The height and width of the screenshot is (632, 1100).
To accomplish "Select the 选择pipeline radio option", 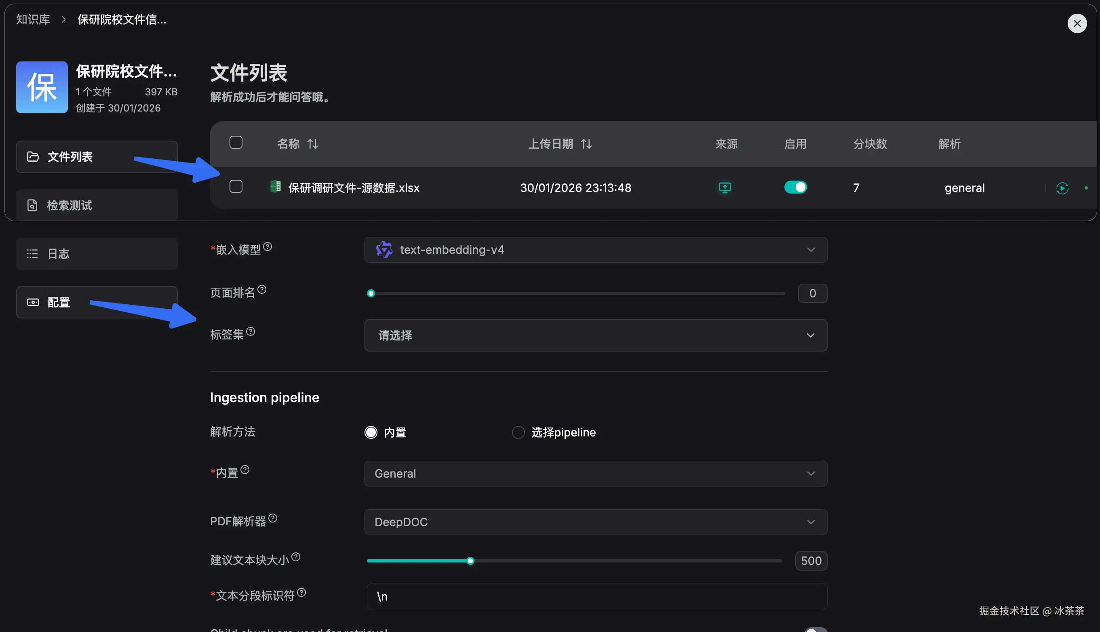I will (x=518, y=432).
